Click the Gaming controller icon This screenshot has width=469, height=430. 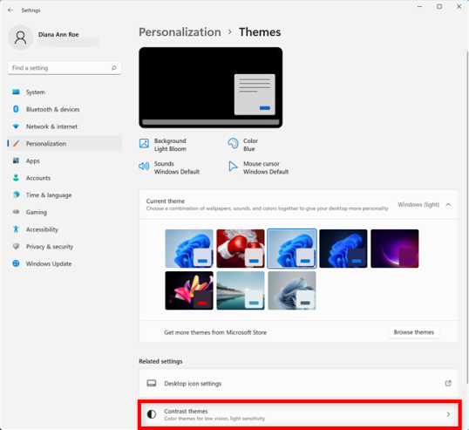pyautogui.click(x=16, y=212)
